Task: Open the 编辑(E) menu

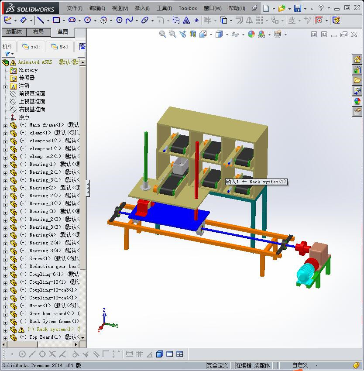Action: click(97, 8)
